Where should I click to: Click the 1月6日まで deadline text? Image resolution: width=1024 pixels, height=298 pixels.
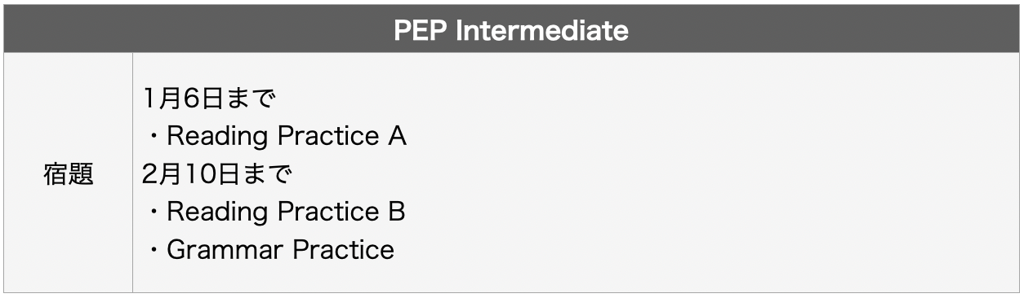[x=209, y=99]
